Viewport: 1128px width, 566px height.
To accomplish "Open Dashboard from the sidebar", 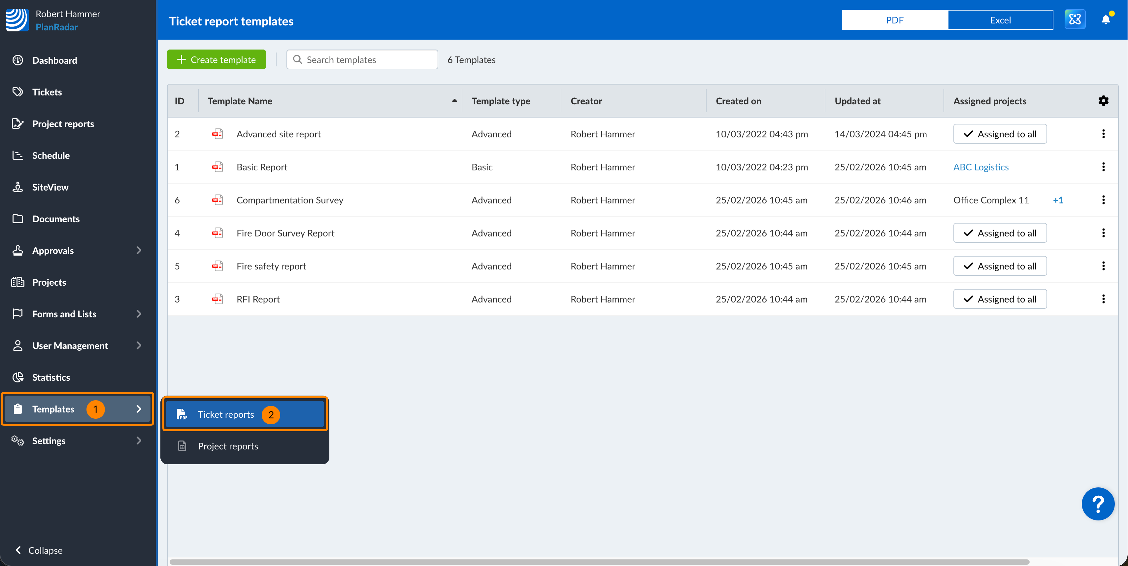I will coord(54,60).
